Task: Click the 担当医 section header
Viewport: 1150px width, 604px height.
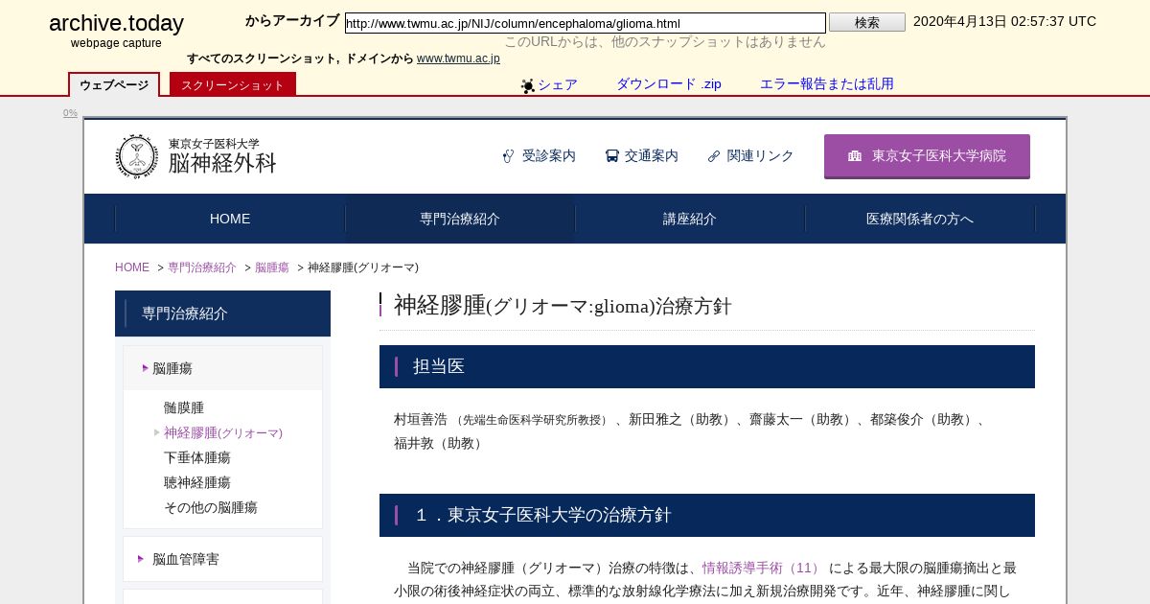Action: pyautogui.click(x=707, y=366)
